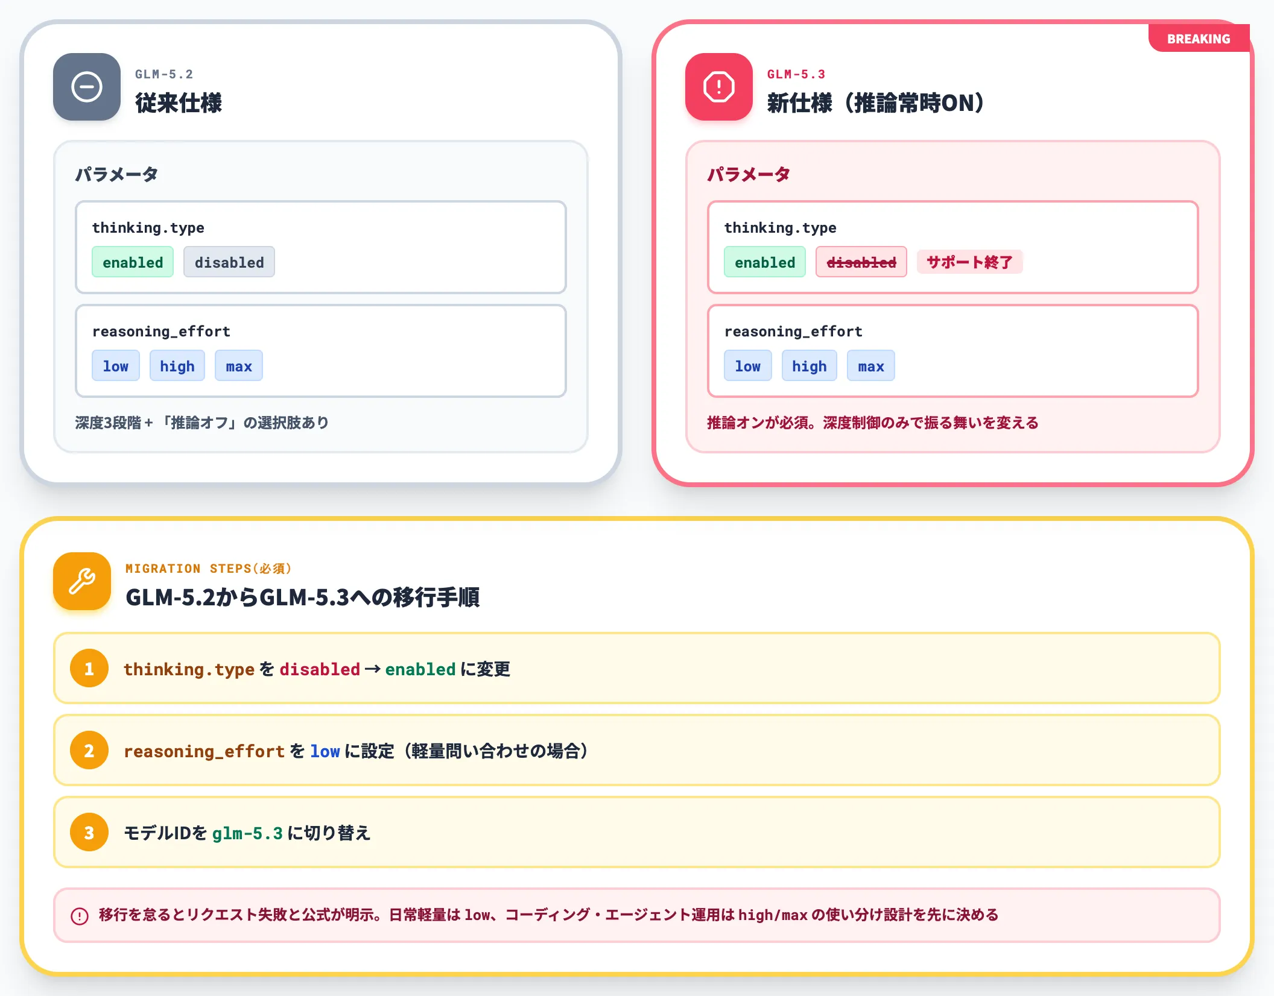
Task: Click the red alert octagon icon for GLM-5.3
Action: tap(719, 87)
